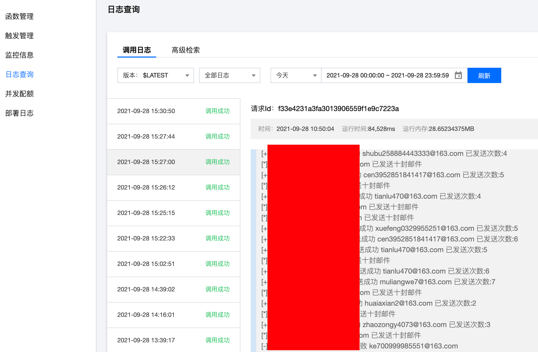The width and height of the screenshot is (538, 352).
Task: Expand the 全部日志 filter dropdown
Action: click(229, 75)
